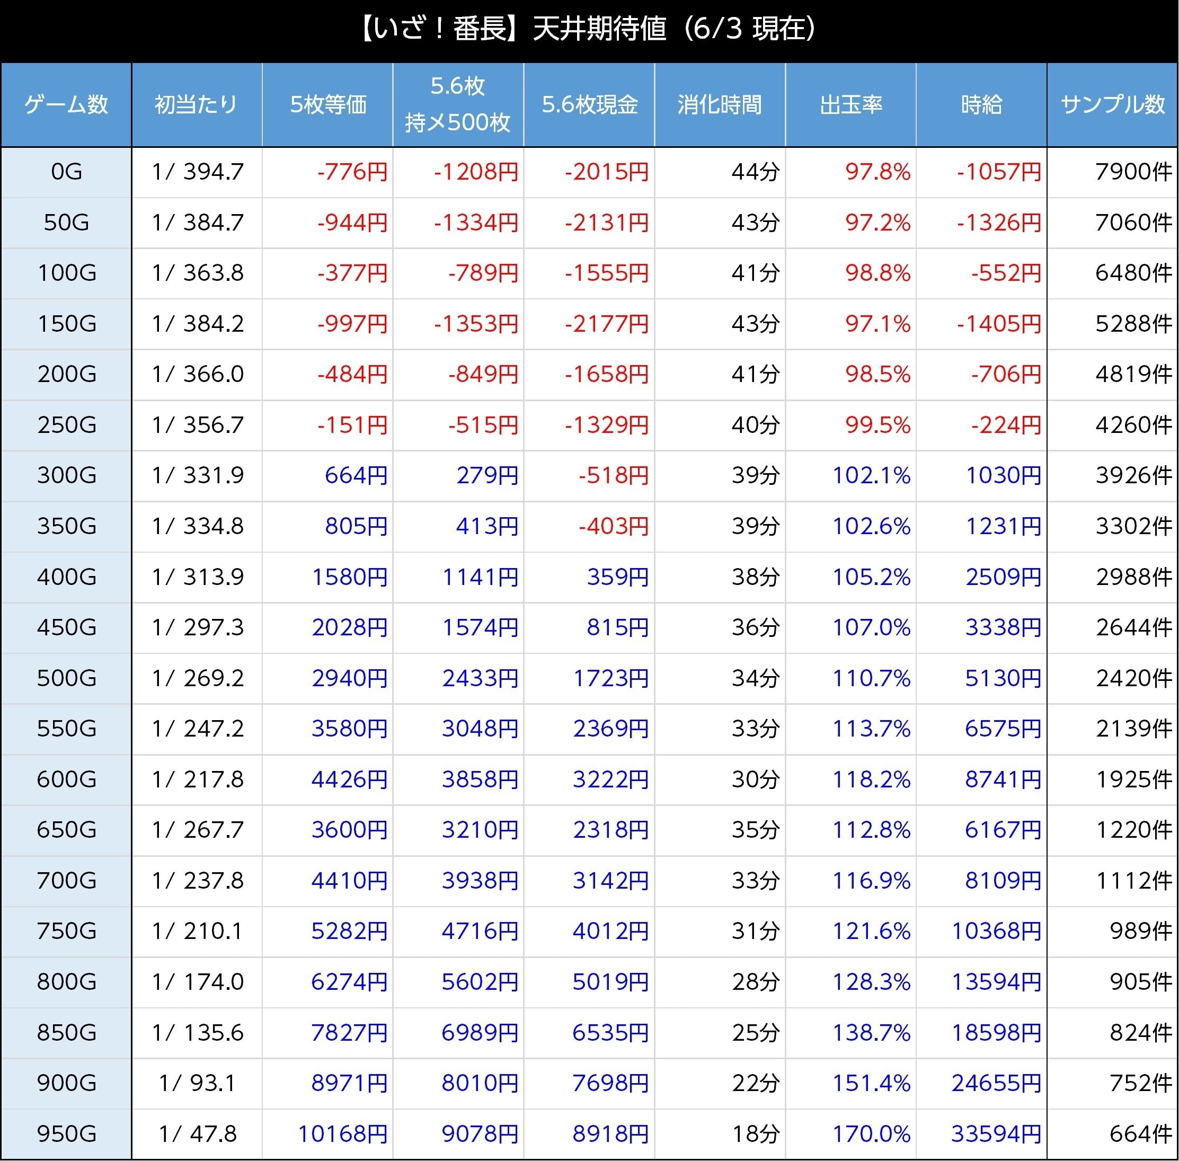The width and height of the screenshot is (1179, 1161).
Task: Click the 664円 cell
Action: coord(328,476)
